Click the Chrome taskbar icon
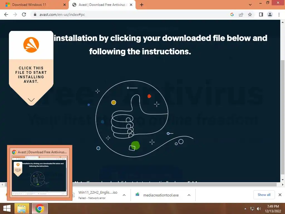Image resolution: width=285 pixels, height=214 pixels. (40, 208)
